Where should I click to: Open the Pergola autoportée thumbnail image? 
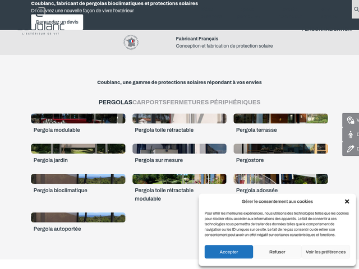pyautogui.click(x=78, y=217)
